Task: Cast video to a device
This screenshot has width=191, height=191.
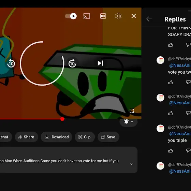Action: coord(87,16)
